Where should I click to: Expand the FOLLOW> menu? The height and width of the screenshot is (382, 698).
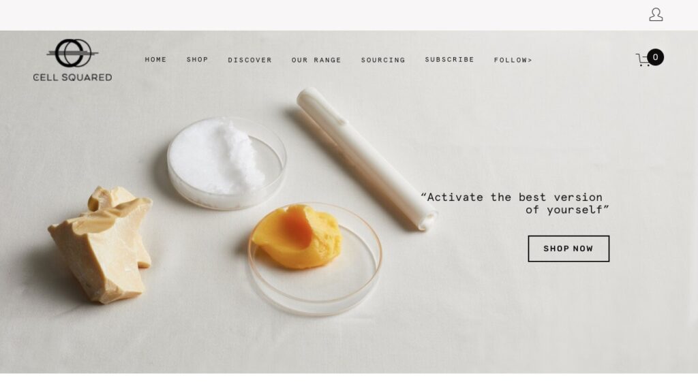point(513,60)
